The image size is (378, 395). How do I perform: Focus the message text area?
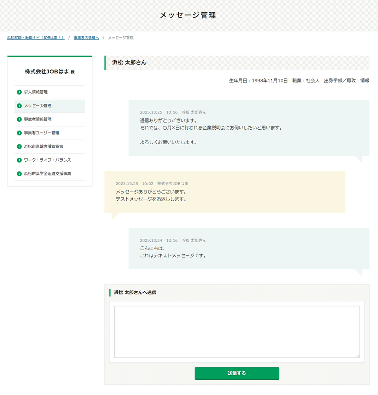pyautogui.click(x=237, y=332)
